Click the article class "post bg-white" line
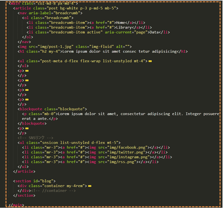 66,8
